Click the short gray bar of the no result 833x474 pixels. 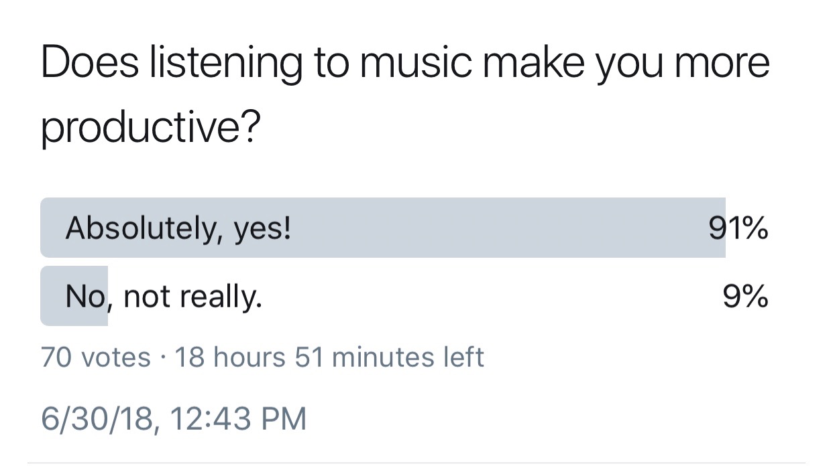74,296
